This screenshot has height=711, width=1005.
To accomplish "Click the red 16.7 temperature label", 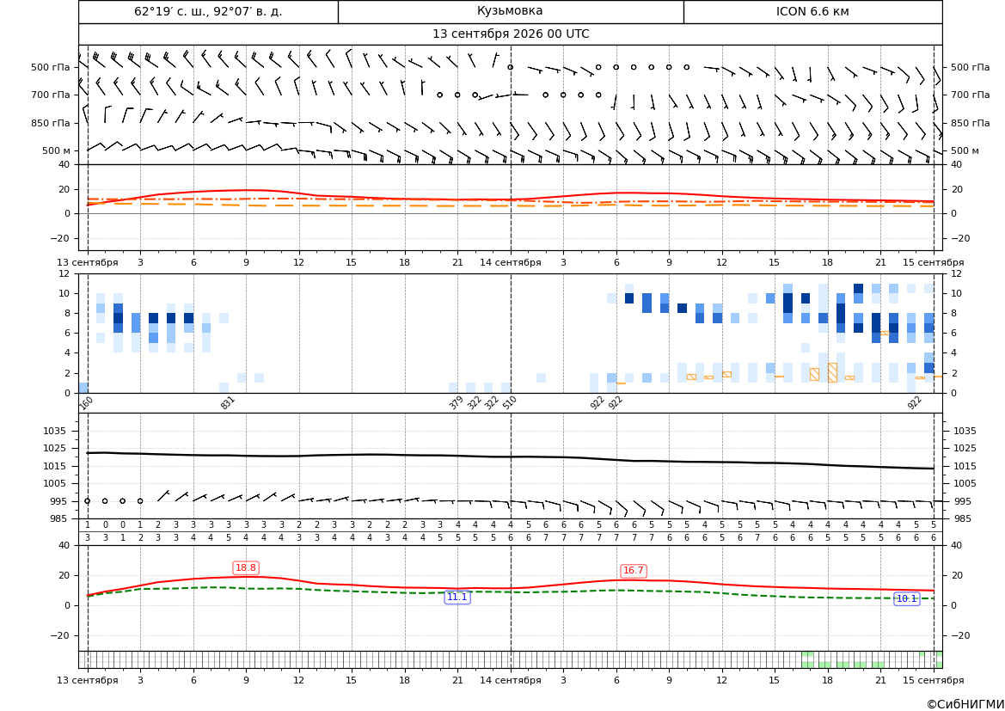I will [x=634, y=570].
